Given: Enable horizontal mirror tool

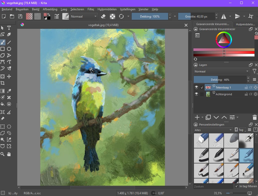Looking at the screenshot, I should pos(223,17).
